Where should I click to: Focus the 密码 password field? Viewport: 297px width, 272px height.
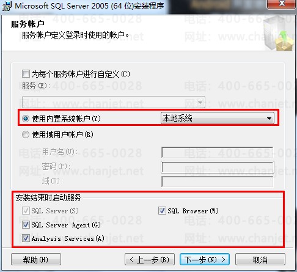218,167
